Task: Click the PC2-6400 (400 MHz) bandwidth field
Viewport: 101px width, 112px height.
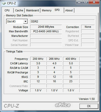Action: pyautogui.click(x=46, y=32)
